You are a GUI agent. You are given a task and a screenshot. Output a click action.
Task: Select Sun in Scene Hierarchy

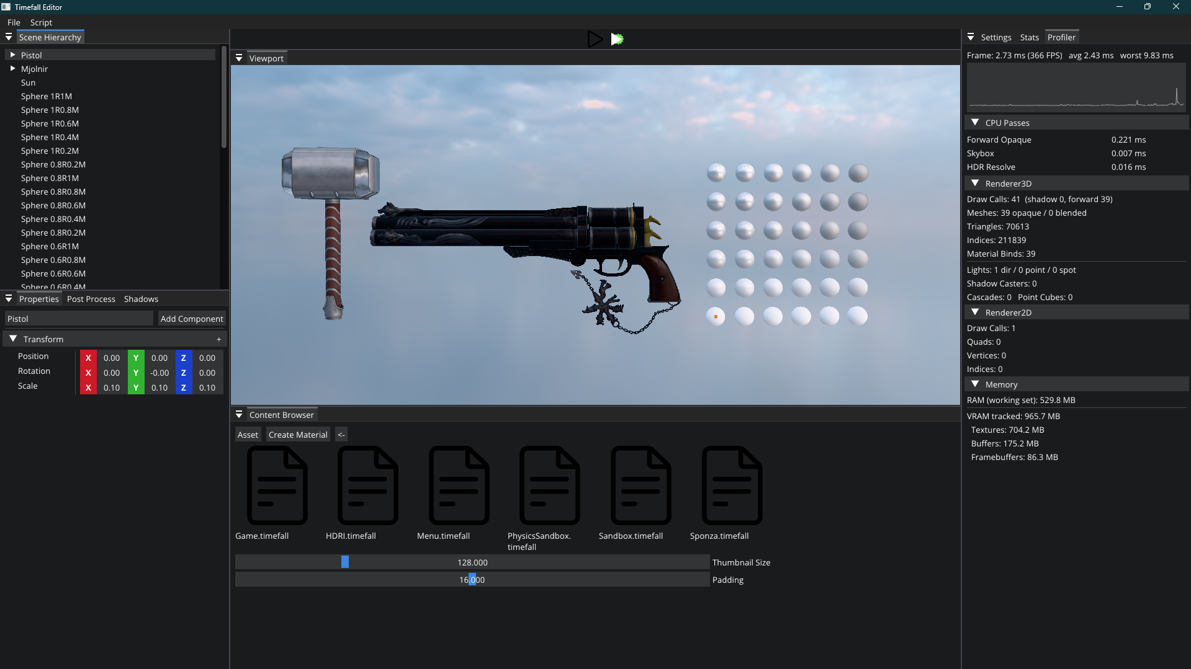pos(28,82)
